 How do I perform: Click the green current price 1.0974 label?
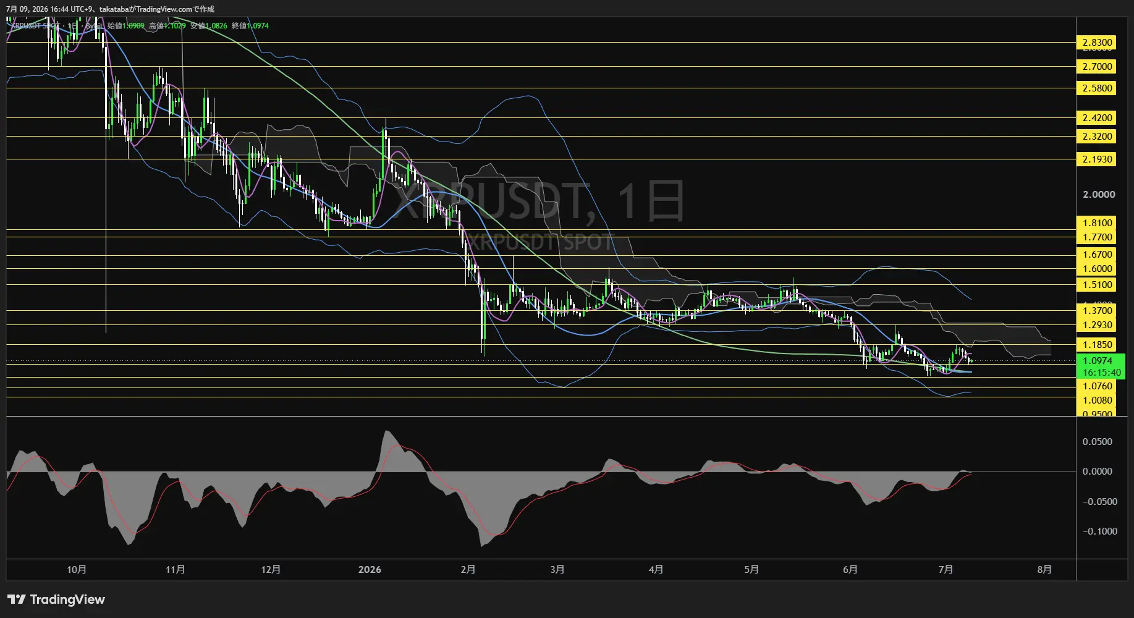point(1101,366)
